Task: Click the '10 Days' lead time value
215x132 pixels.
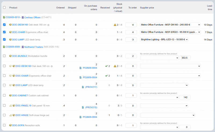Action: coord(208,25)
